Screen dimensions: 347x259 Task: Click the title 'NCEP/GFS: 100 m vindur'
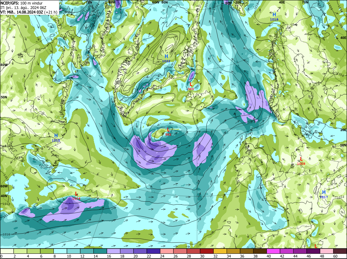(22, 3)
